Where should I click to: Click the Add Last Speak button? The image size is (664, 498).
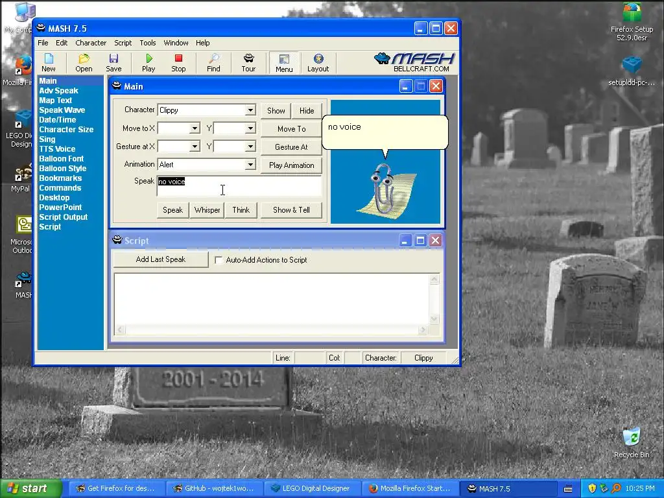point(161,259)
